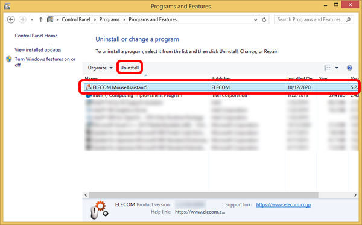Click the Uninstall toolbar button
Screen dimensions: 362x225
point(130,68)
